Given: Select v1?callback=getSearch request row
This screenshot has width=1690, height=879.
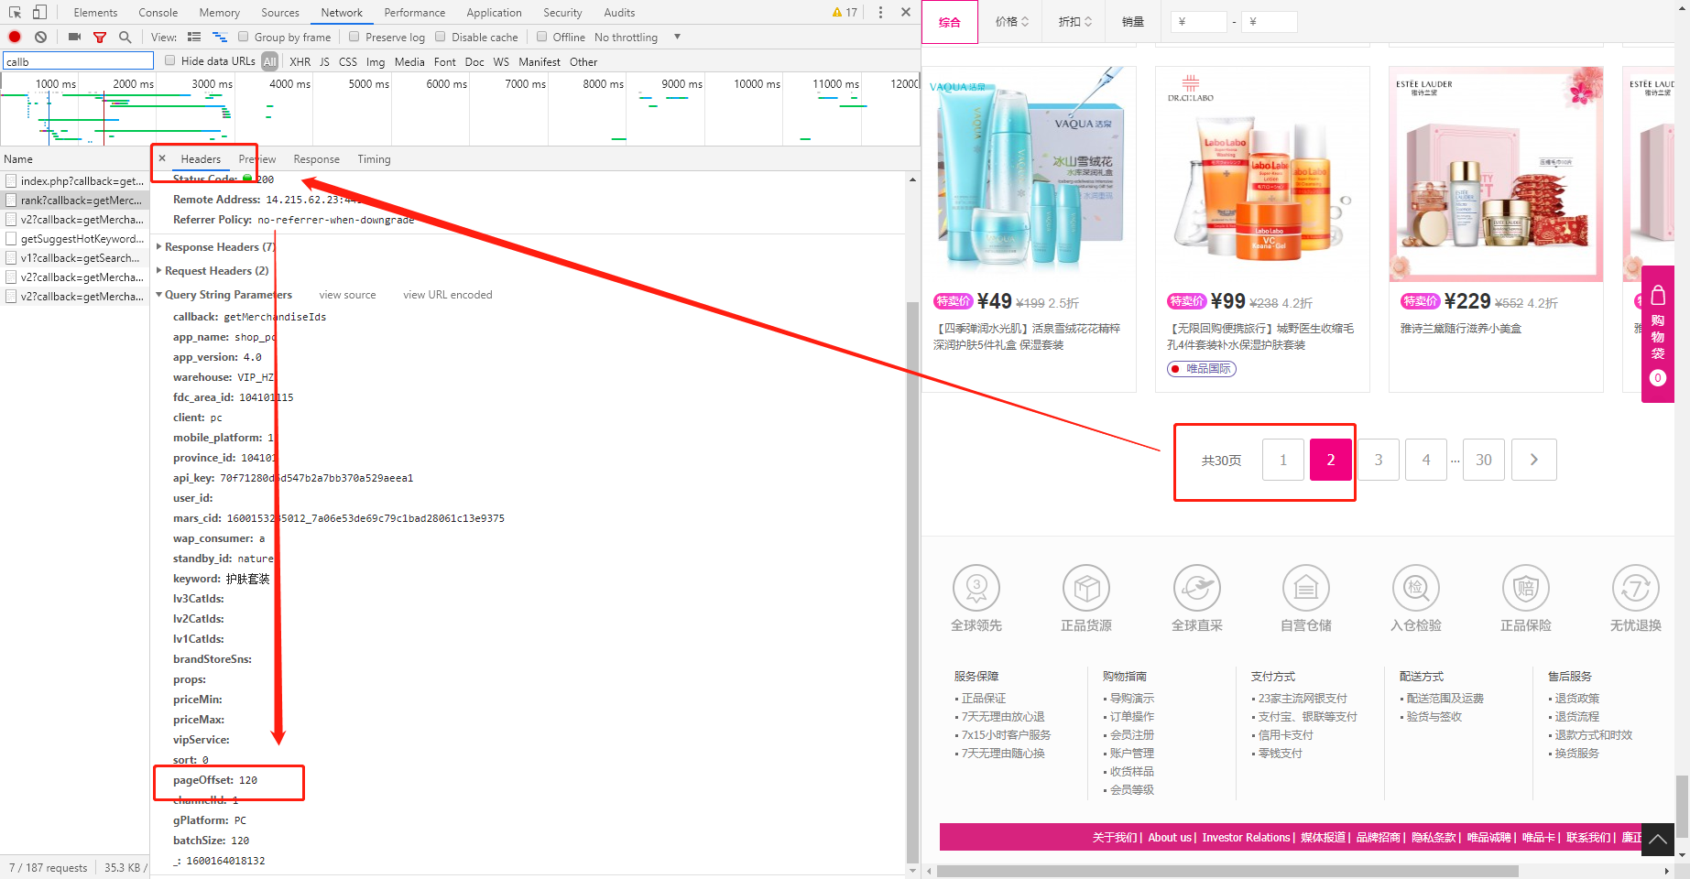Looking at the screenshot, I should pos(74,257).
